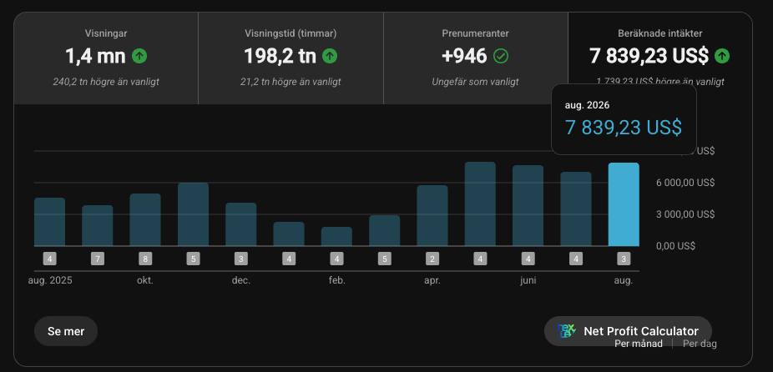The height and width of the screenshot is (372, 773).
Task: Click green up arrow beside 198,2 tn
Action: [x=330, y=56]
